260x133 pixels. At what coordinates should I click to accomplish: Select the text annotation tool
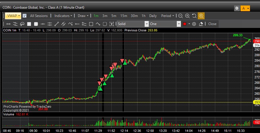click(x=112, y=24)
